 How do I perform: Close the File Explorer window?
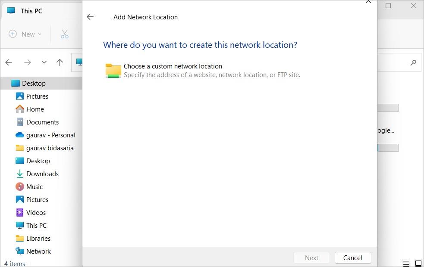coord(414,6)
